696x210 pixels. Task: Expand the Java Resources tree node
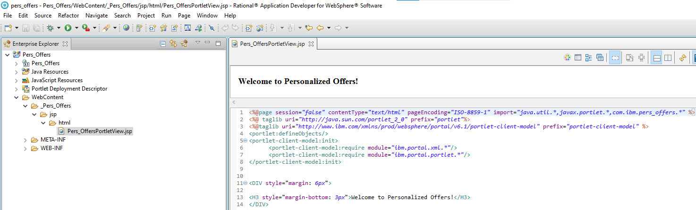click(x=17, y=72)
